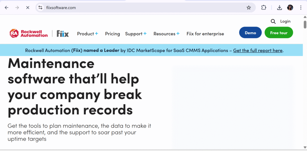The width and height of the screenshot is (307, 151).
Task: Open site information icon in address bar
Action: pos(40,7)
